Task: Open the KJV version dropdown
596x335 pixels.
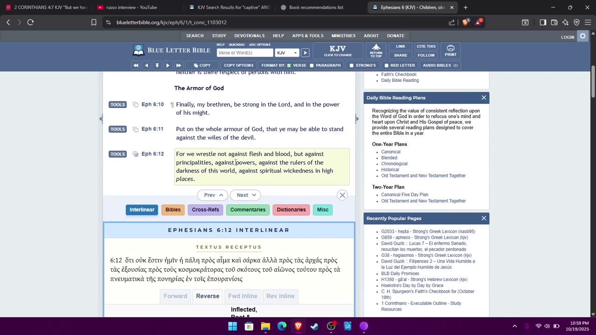Action: coord(286,53)
